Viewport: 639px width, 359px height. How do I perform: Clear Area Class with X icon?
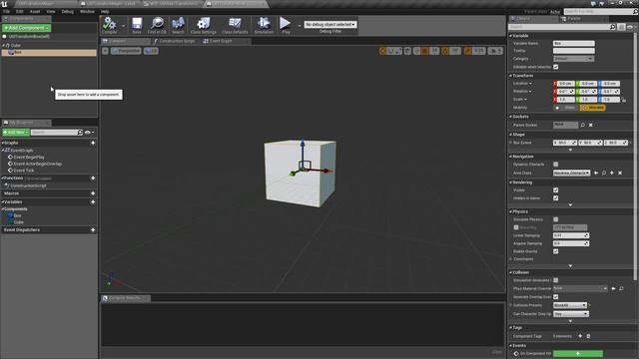click(620, 173)
